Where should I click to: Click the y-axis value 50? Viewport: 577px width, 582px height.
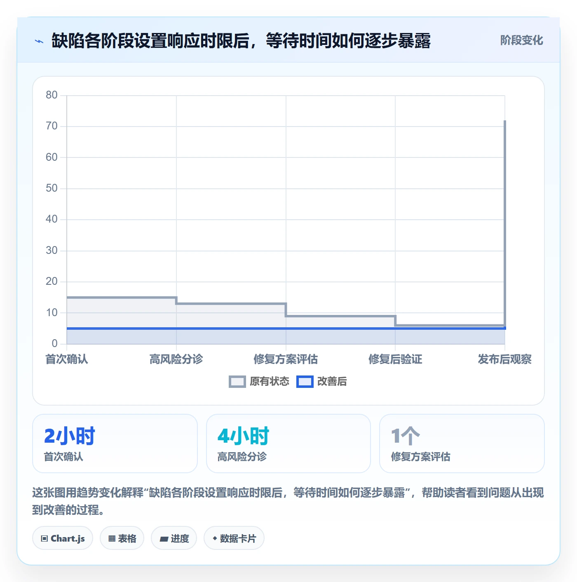(52, 188)
